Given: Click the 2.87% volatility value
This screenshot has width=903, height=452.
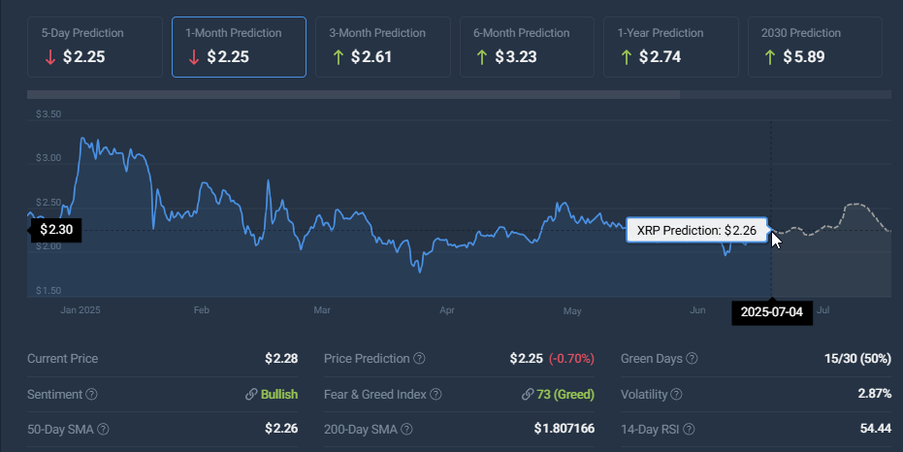Looking at the screenshot, I should 874,394.
